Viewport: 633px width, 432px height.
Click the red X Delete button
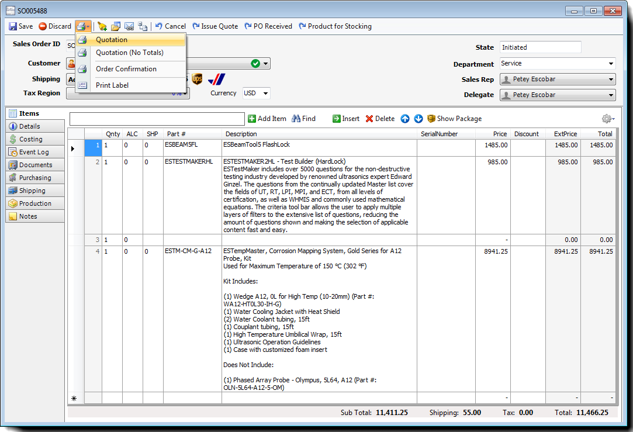pos(380,119)
